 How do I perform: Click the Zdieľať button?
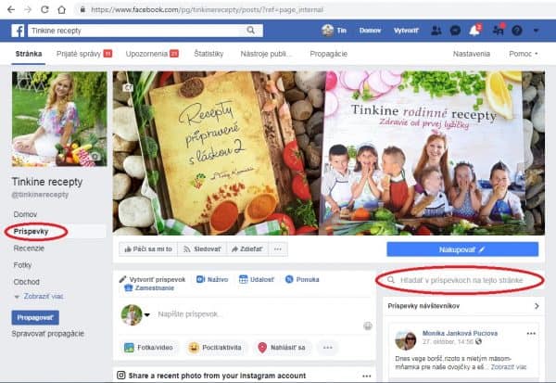[x=247, y=249]
